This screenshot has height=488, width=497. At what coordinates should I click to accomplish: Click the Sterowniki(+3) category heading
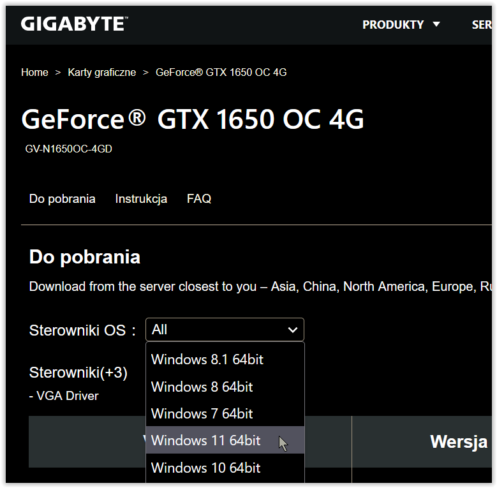(78, 373)
